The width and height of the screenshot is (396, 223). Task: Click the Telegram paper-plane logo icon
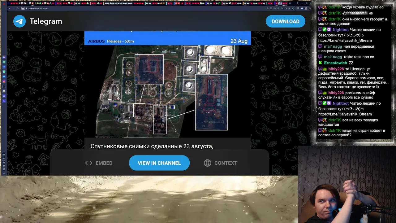tap(19, 21)
